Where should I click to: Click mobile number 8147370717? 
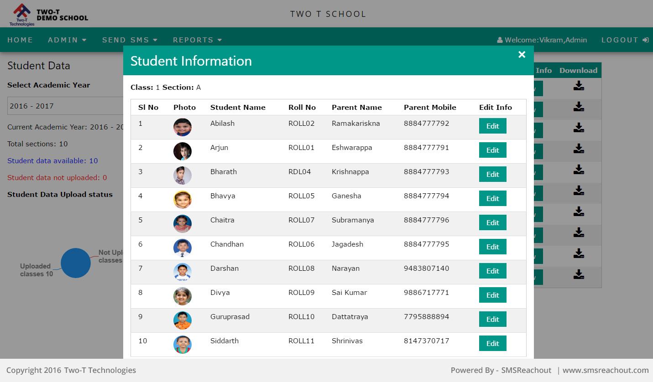pos(427,341)
